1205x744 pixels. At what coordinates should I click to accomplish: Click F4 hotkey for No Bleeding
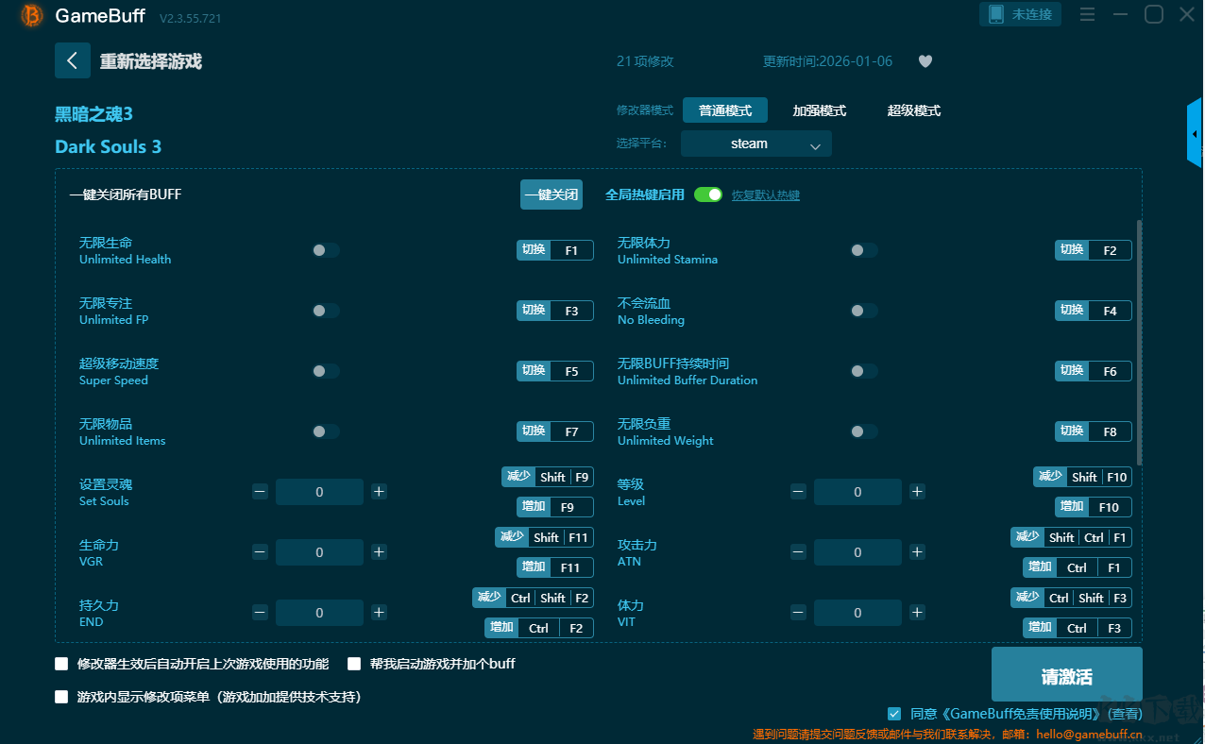[1110, 311]
